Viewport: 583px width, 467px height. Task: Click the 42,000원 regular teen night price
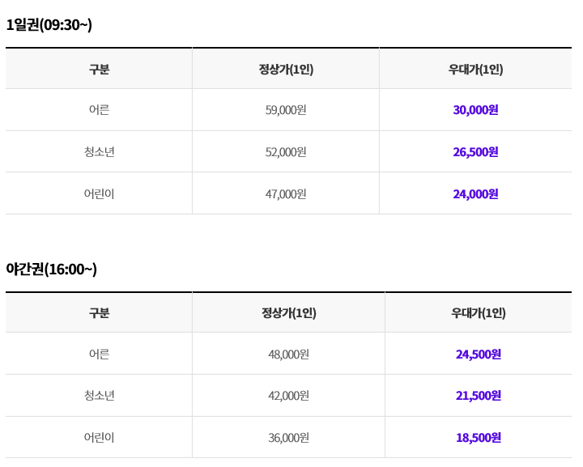point(288,396)
